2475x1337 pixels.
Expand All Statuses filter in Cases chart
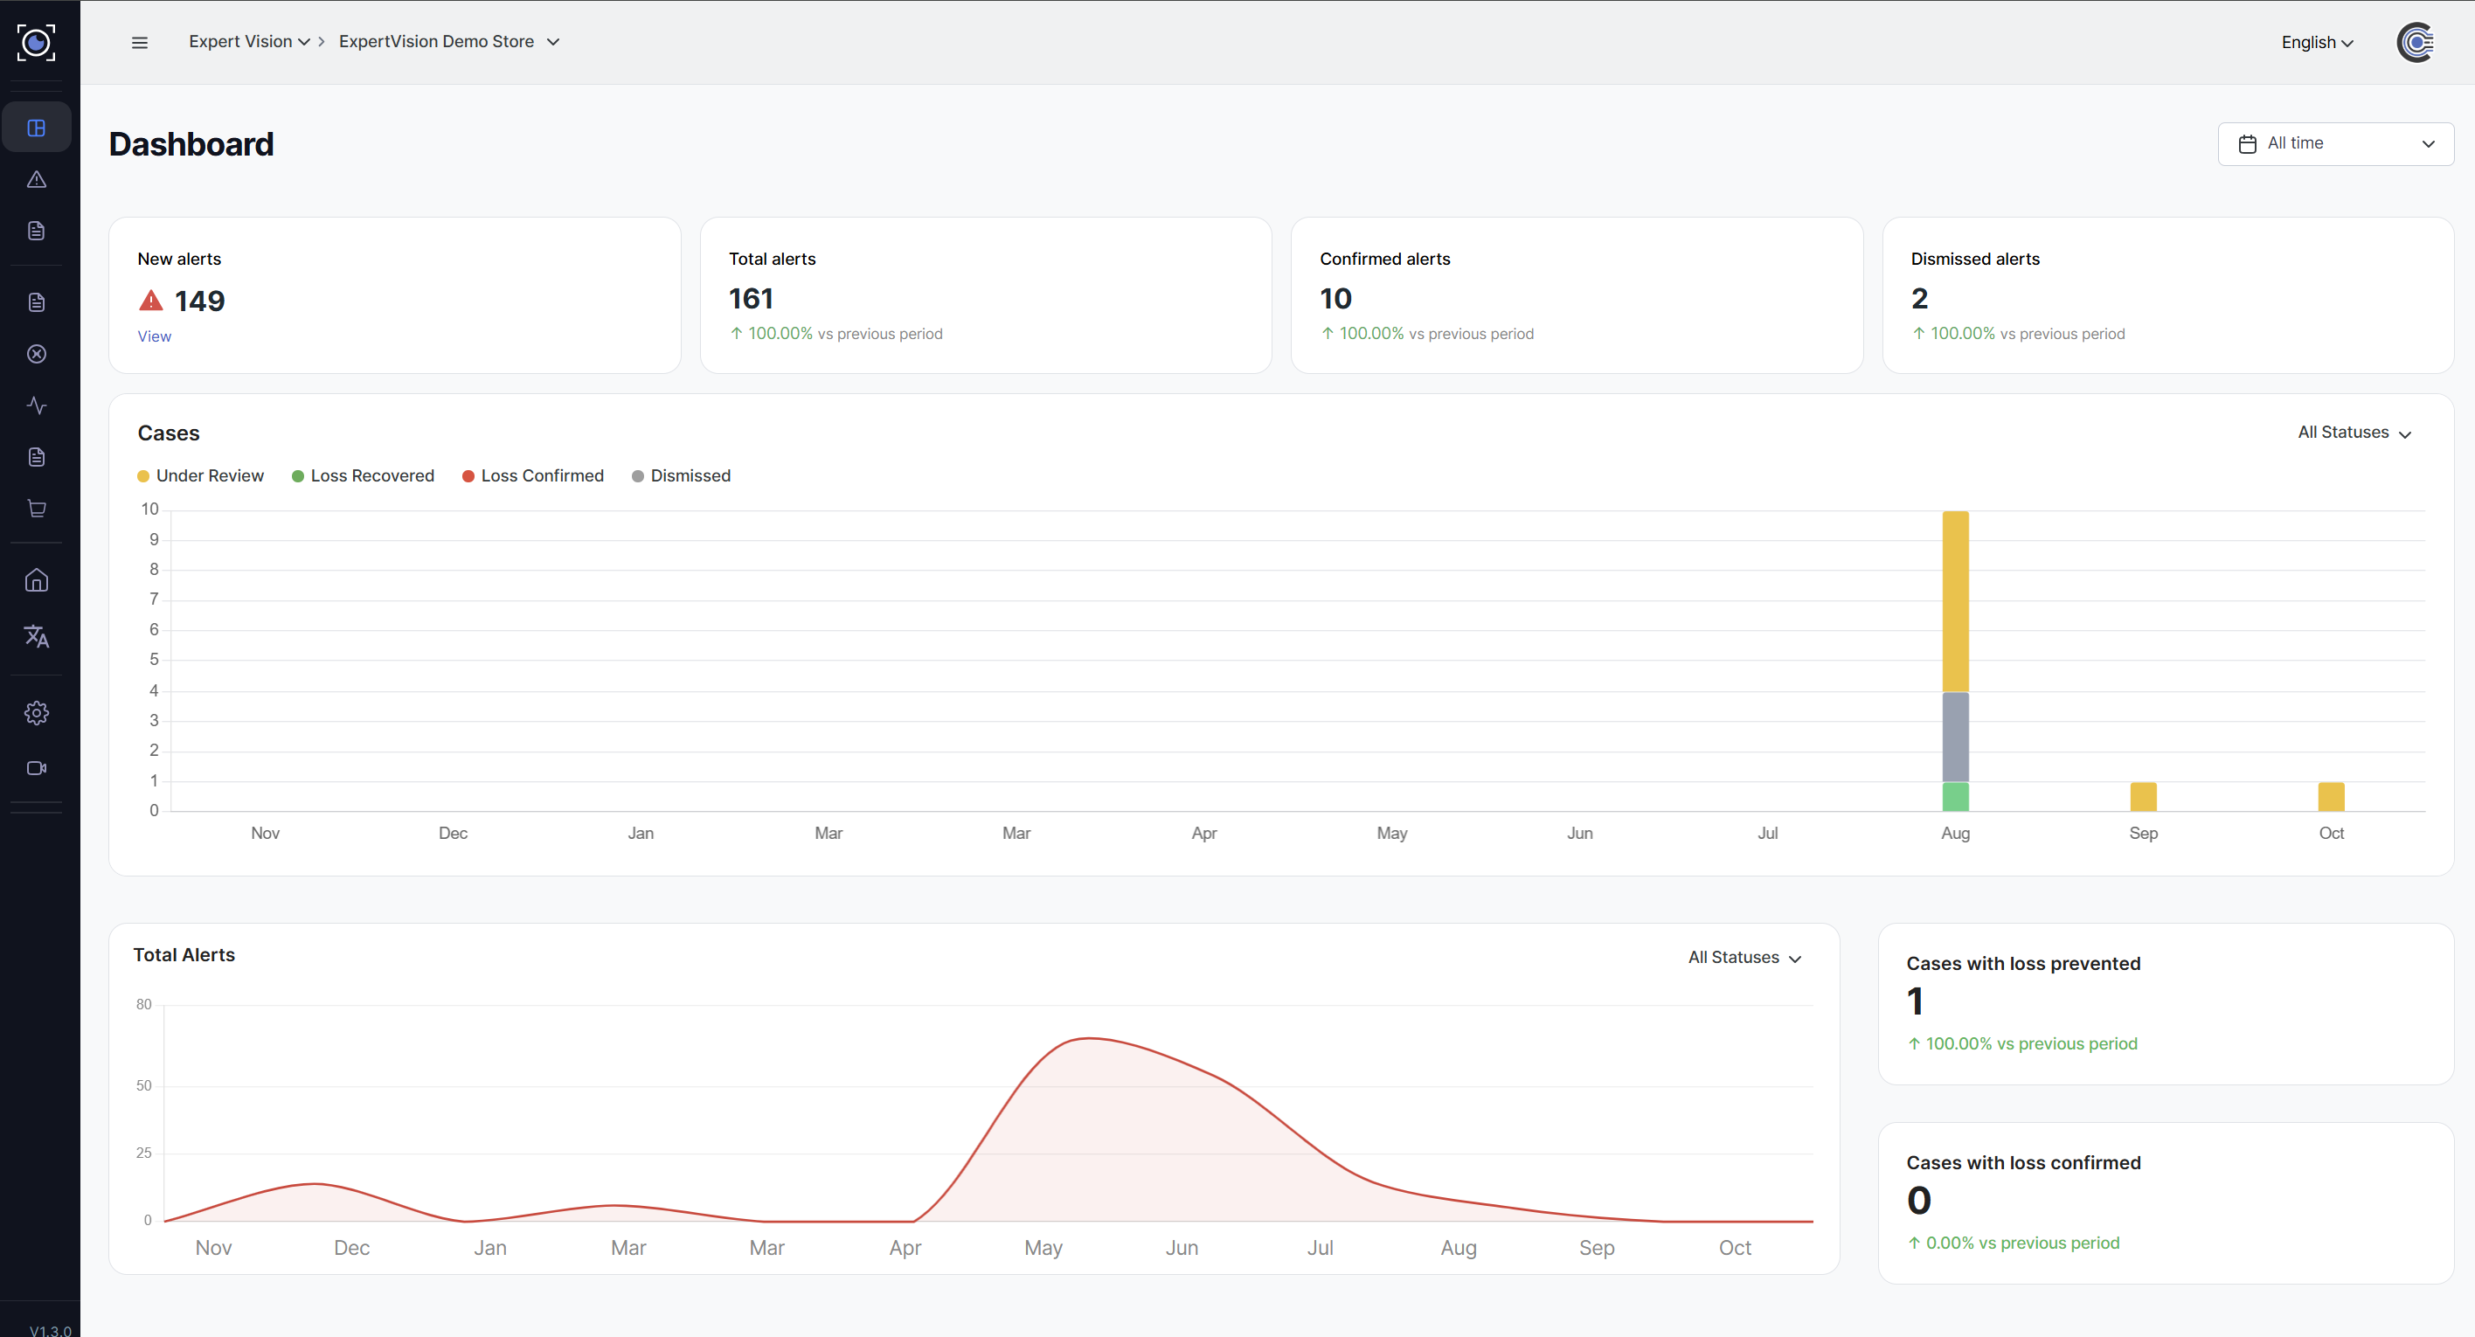tap(2354, 433)
